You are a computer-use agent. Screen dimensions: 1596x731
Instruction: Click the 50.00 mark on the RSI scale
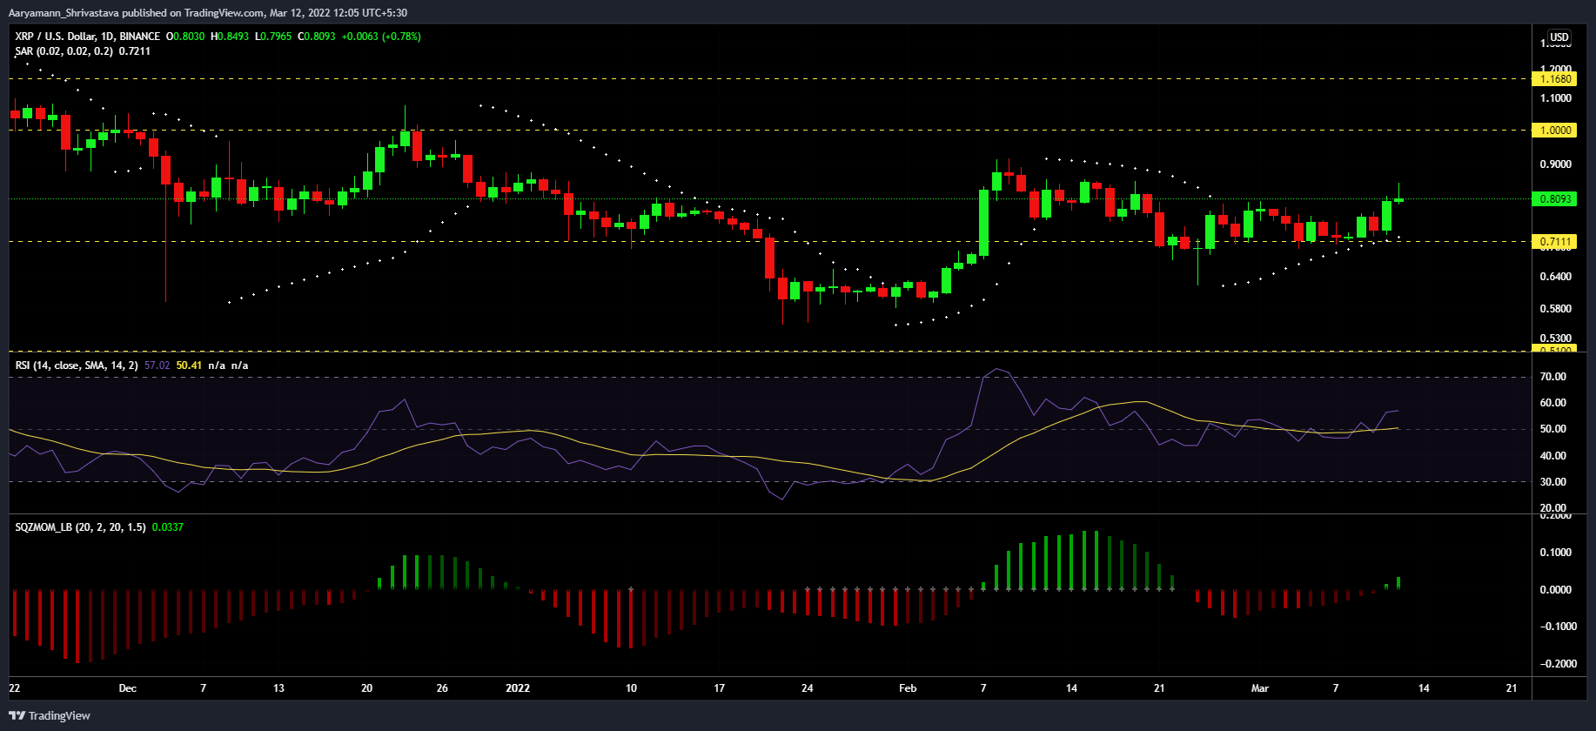pos(1552,429)
